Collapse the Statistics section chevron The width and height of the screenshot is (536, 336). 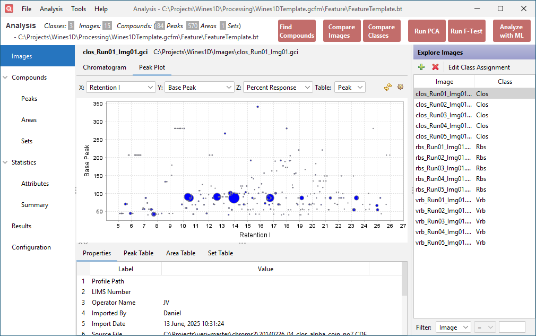click(5, 162)
